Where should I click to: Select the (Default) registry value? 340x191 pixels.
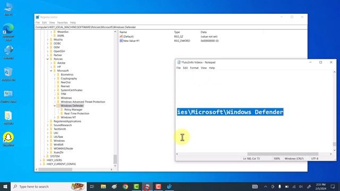(128, 37)
